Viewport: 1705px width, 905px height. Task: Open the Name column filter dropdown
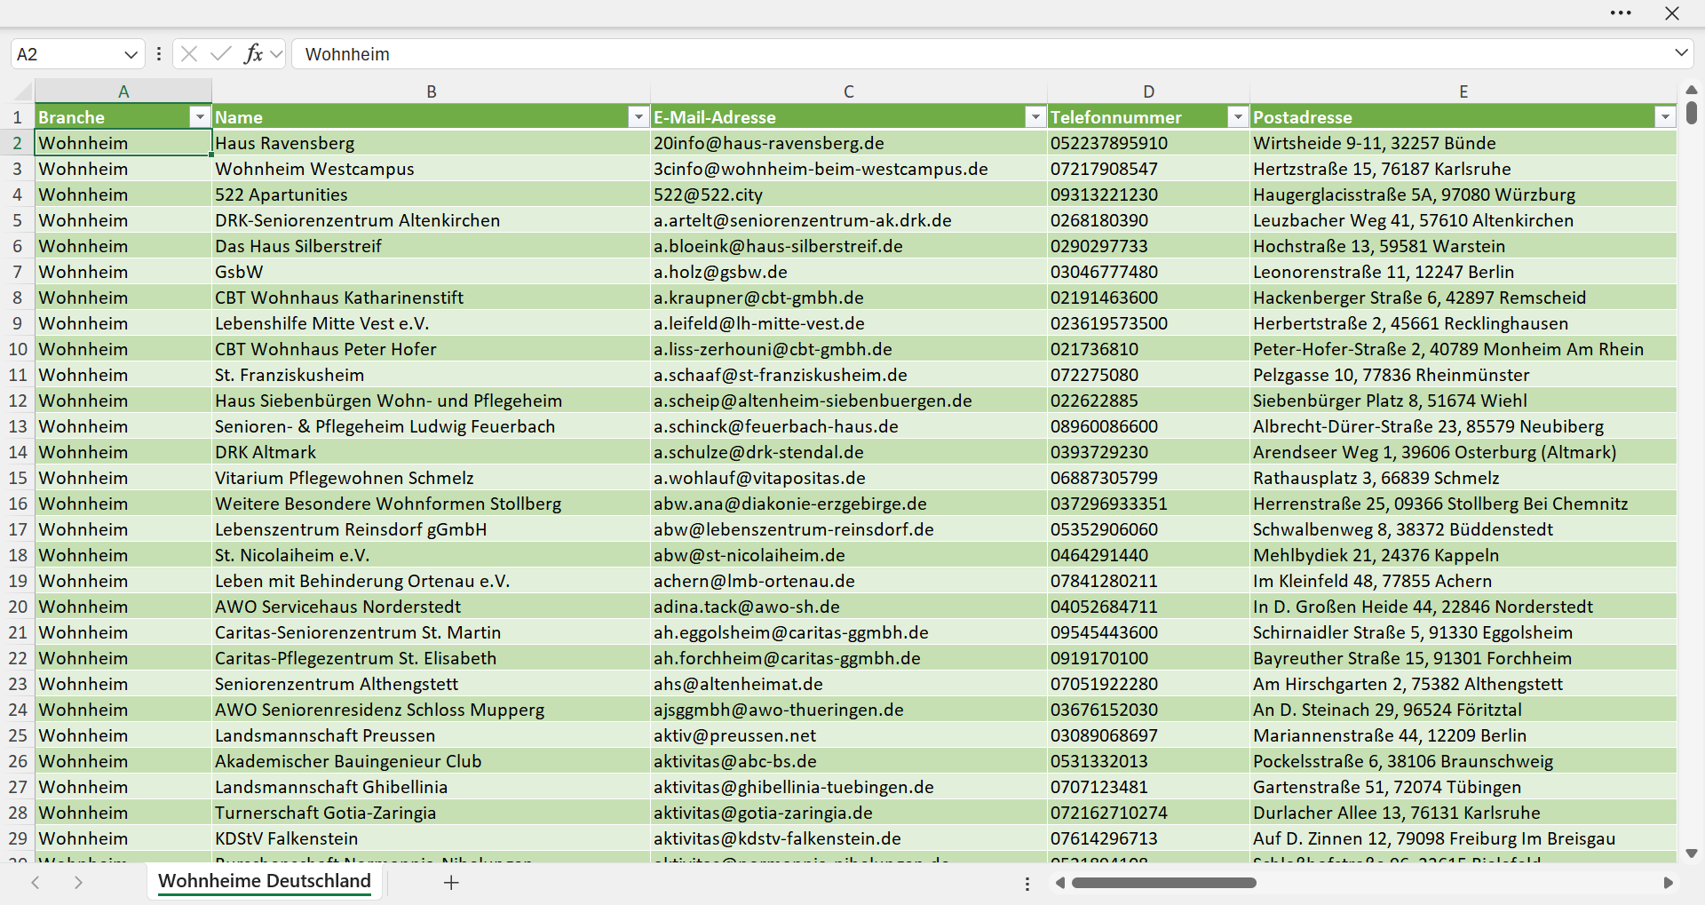click(638, 117)
